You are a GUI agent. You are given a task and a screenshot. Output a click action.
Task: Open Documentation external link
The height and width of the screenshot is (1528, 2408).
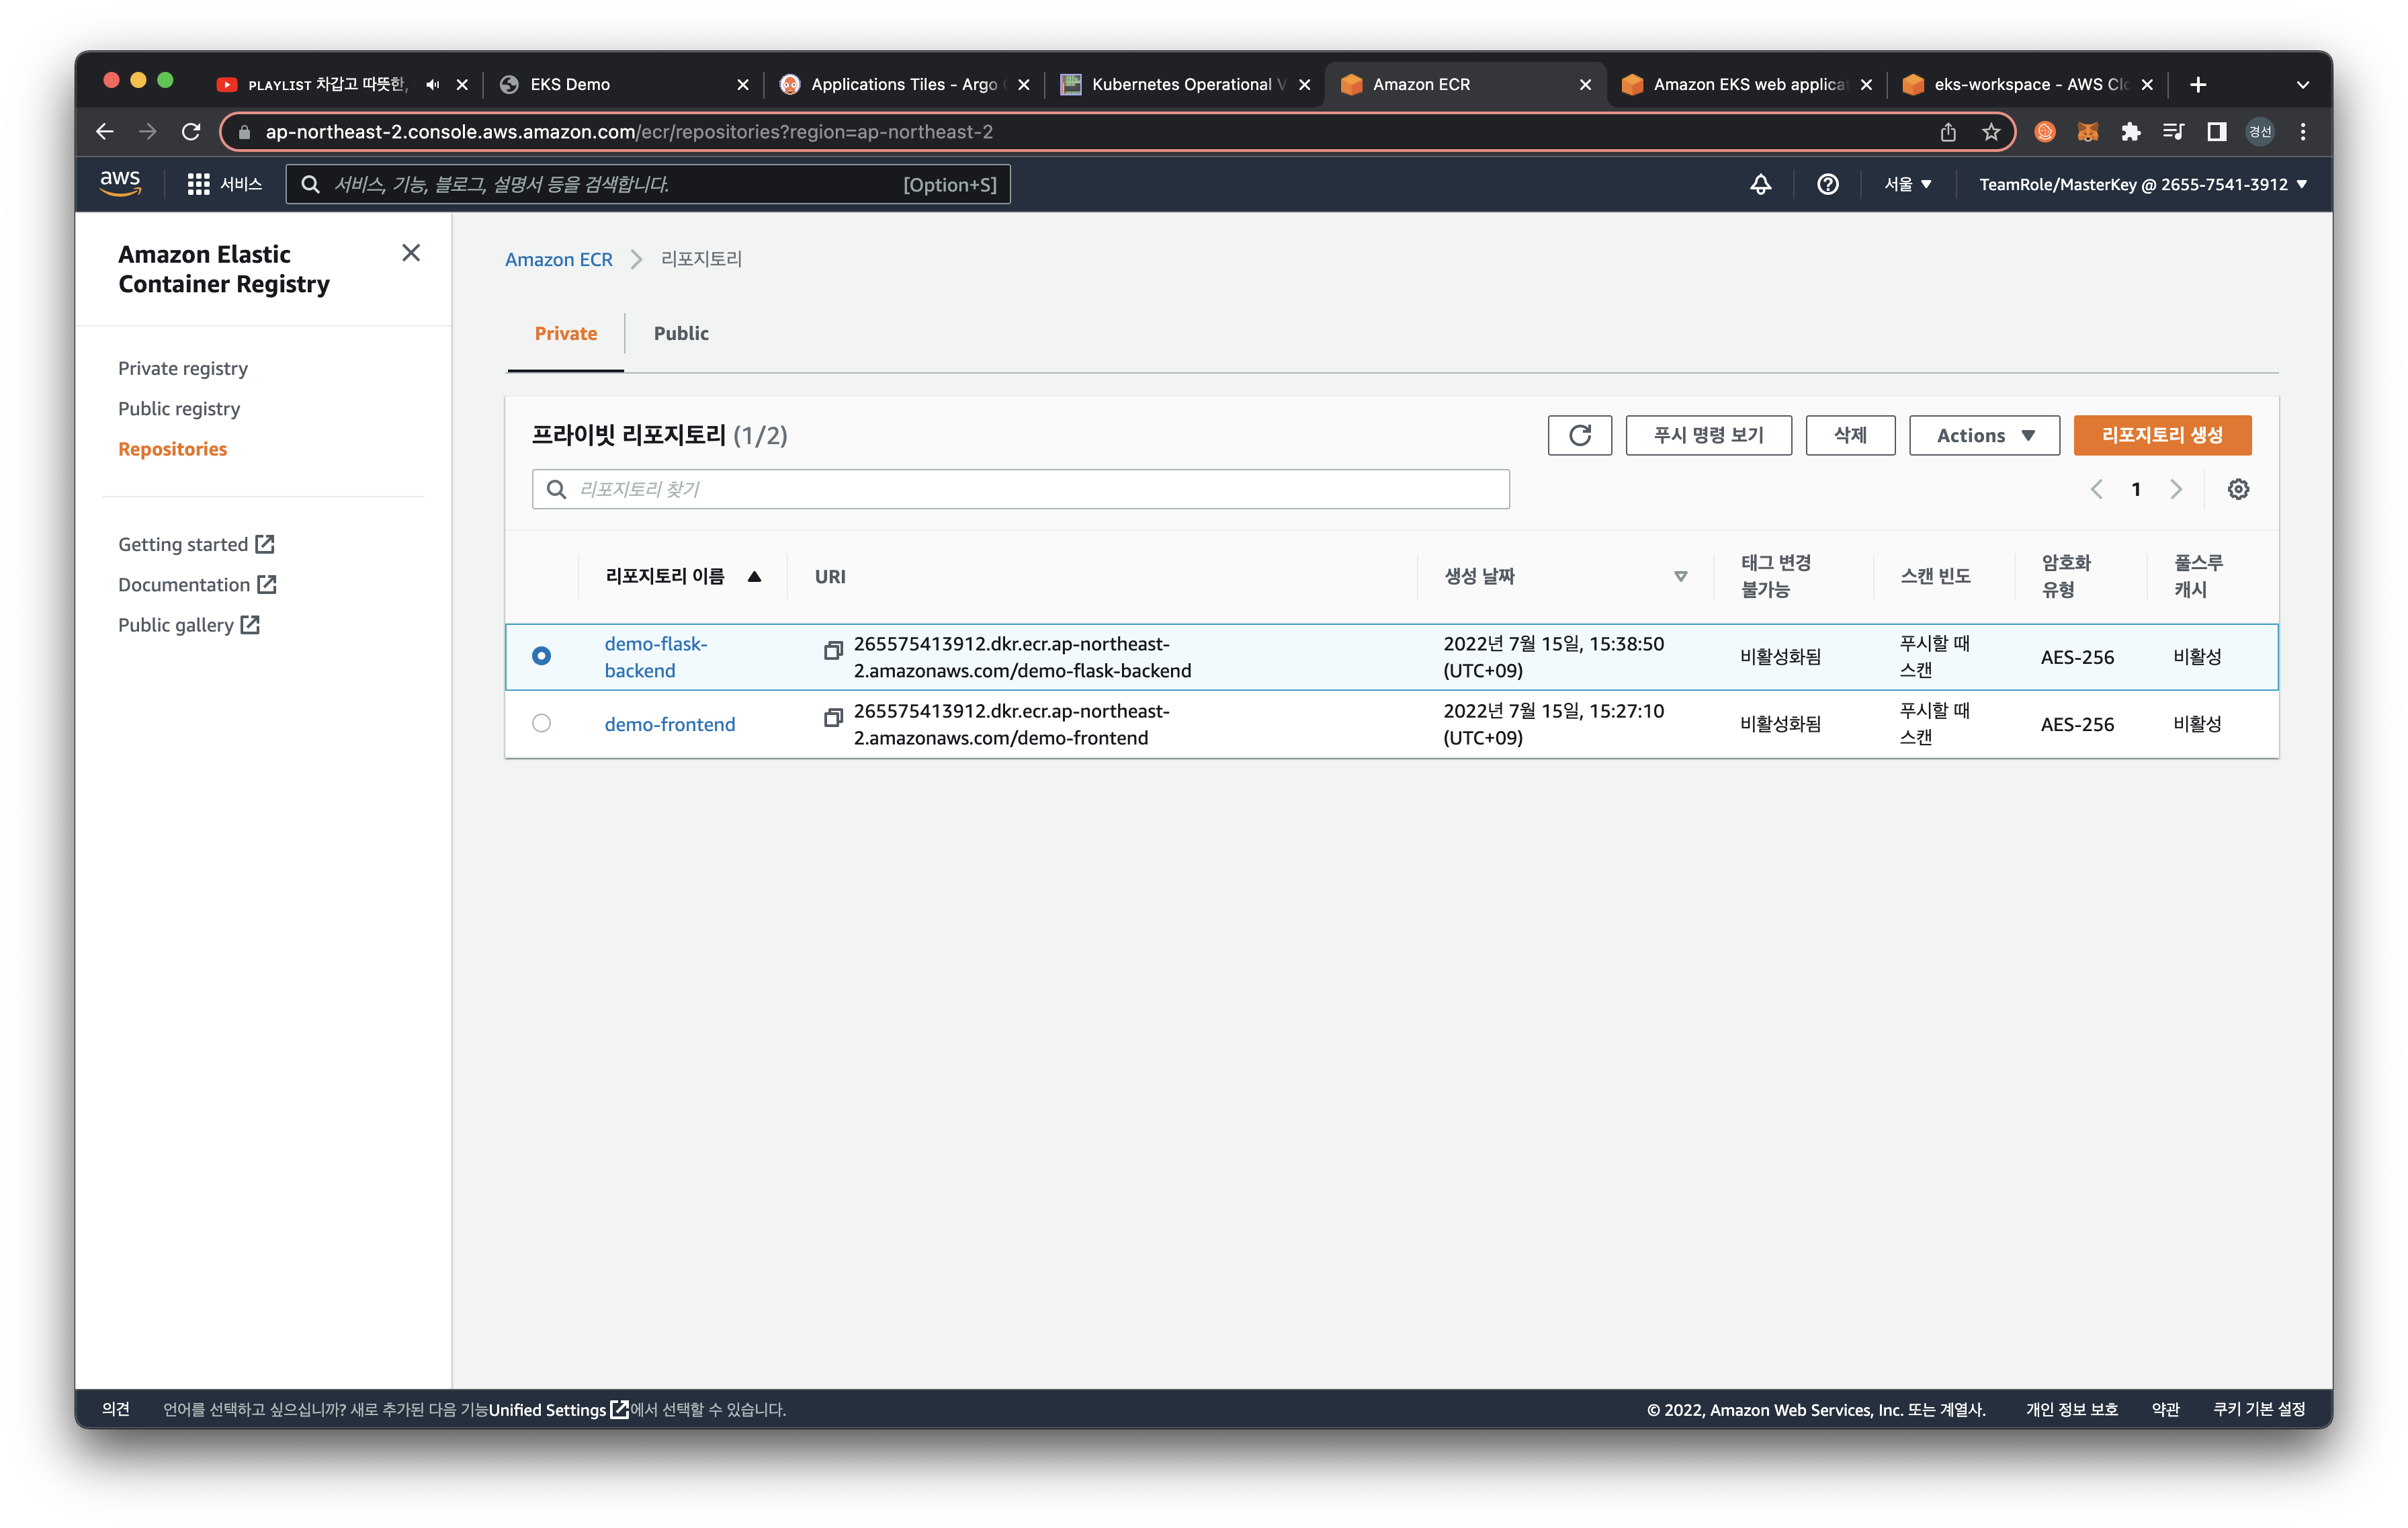pyautogui.click(x=197, y=584)
